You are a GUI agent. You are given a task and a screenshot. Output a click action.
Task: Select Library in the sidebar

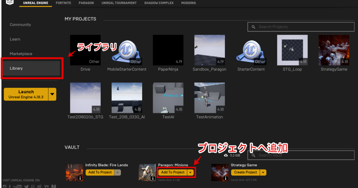31,68
